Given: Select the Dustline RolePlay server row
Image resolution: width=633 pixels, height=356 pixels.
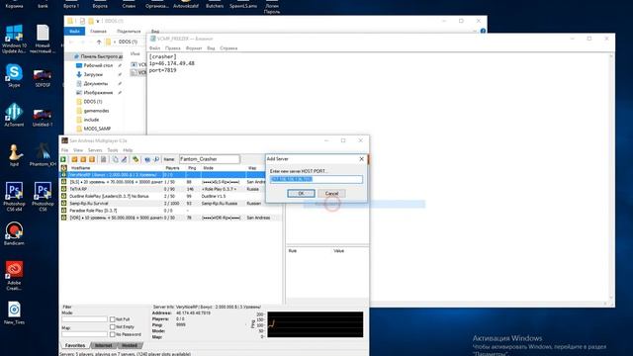Looking at the screenshot, I should pos(170,196).
